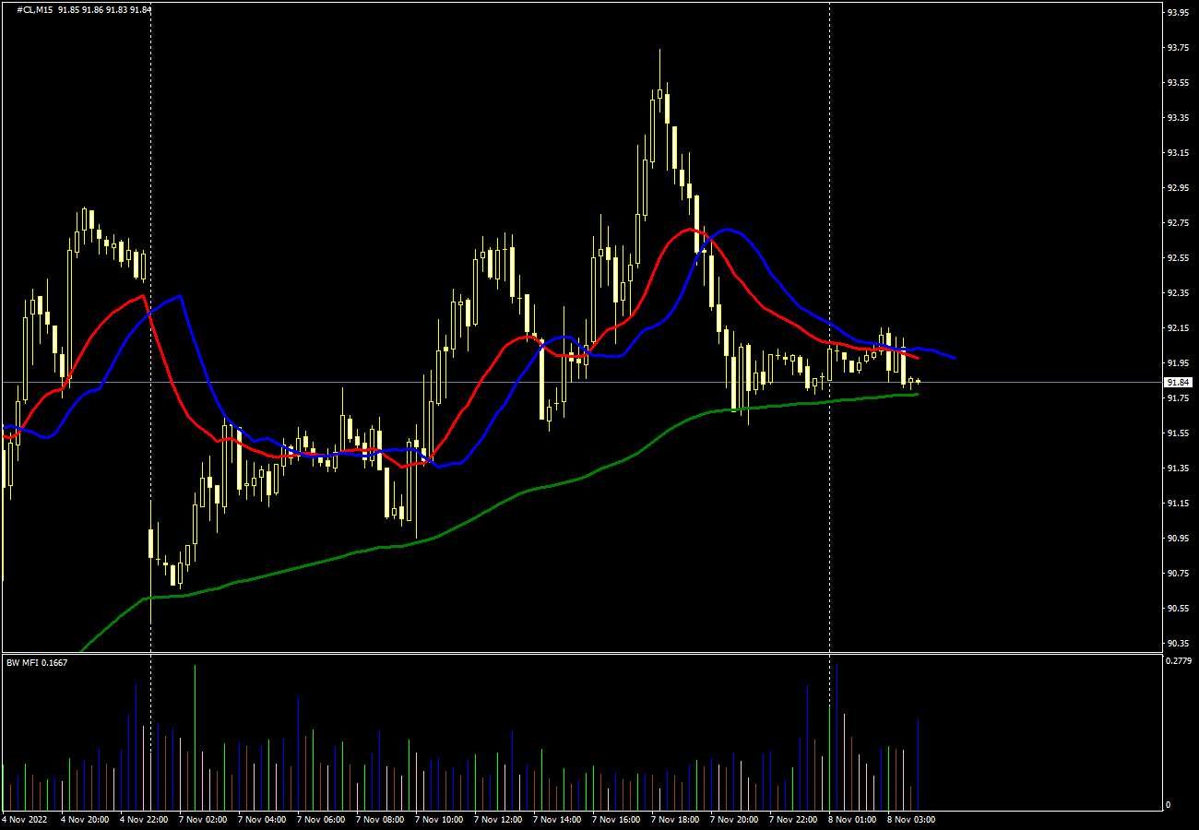Click the 8 Nov 03:00 time label
This screenshot has width=1199, height=830.
[911, 819]
